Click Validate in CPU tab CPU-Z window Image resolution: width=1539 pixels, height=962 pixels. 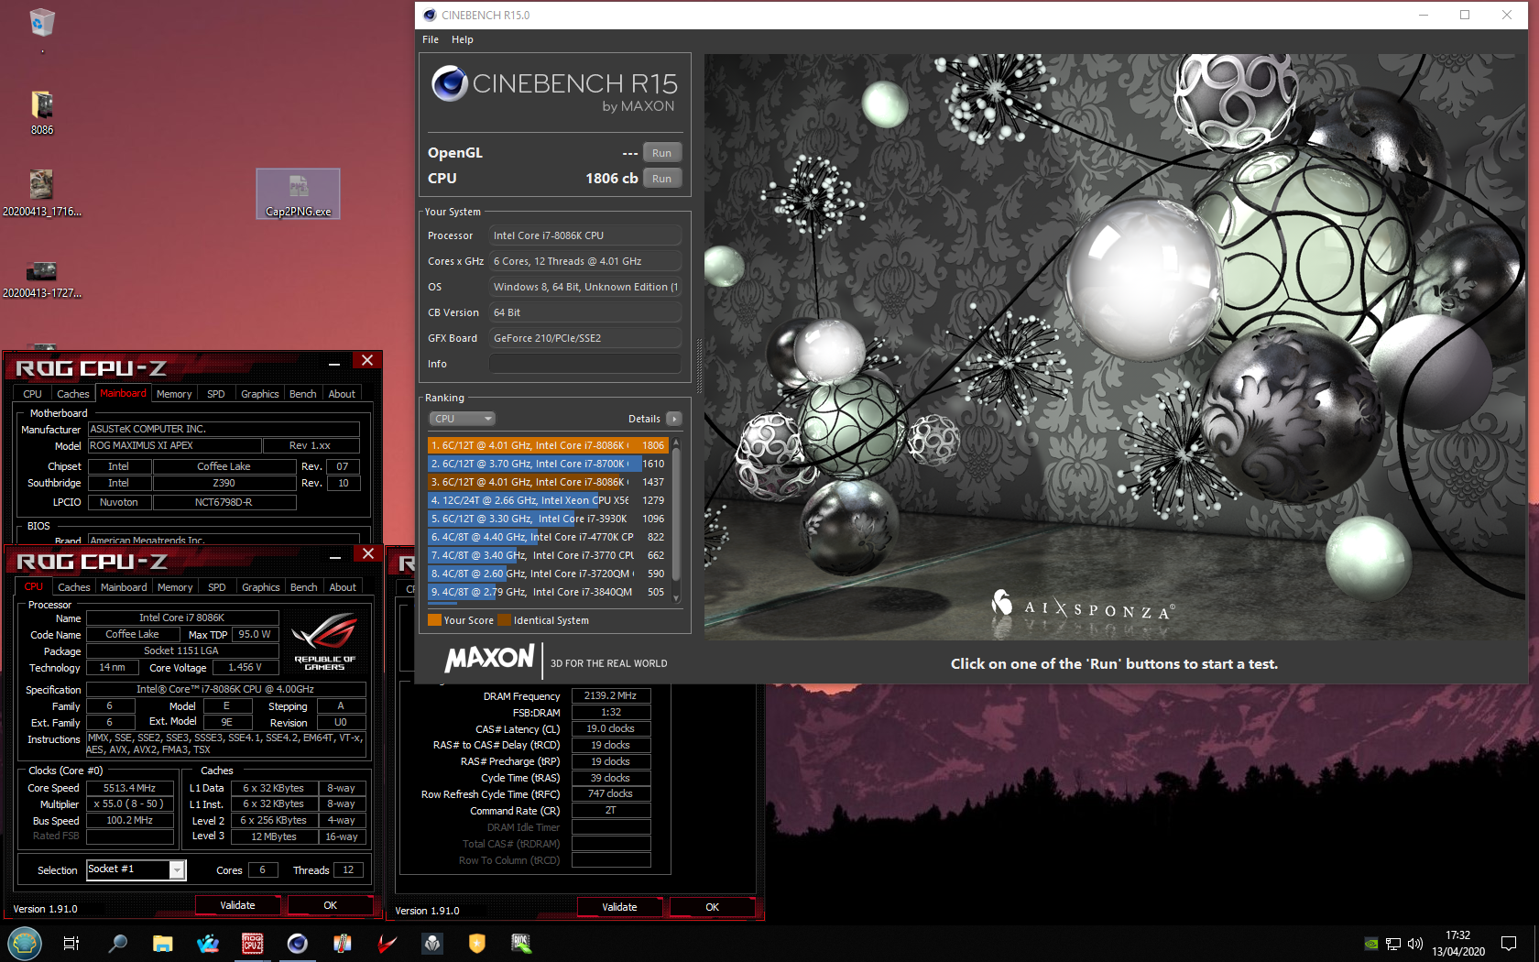coord(238,905)
